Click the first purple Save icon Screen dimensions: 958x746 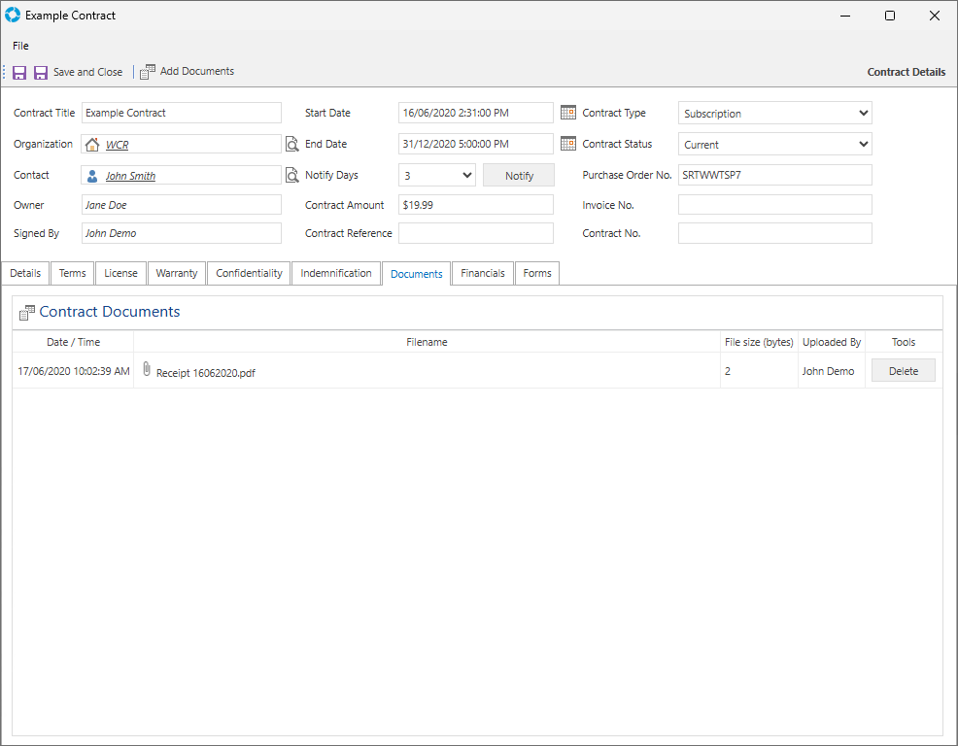pos(19,72)
